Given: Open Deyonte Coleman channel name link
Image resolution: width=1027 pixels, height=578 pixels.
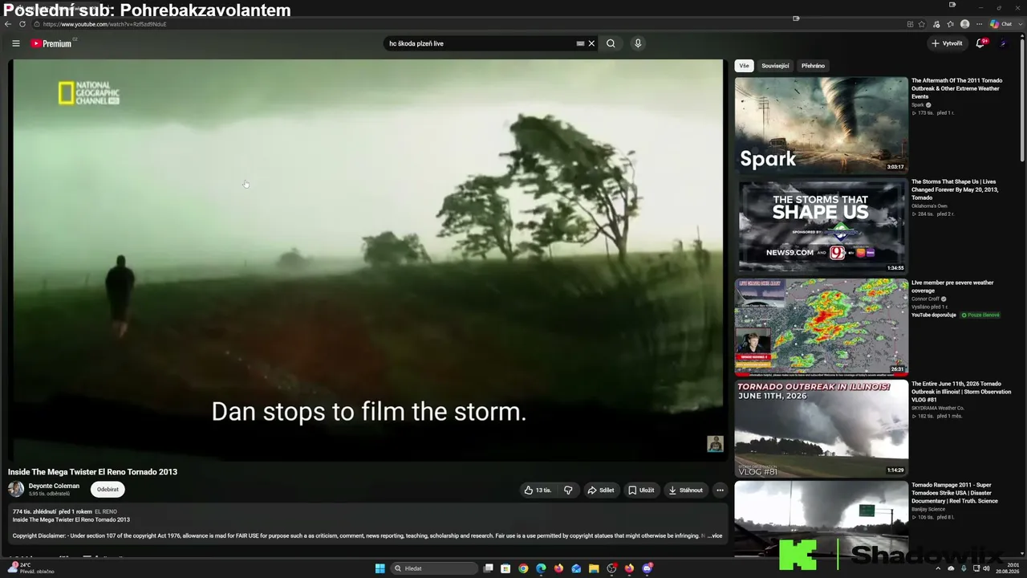Looking at the screenshot, I should click(54, 486).
